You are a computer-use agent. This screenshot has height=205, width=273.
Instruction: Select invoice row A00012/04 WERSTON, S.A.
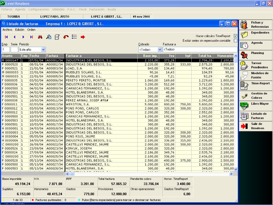[118, 104]
